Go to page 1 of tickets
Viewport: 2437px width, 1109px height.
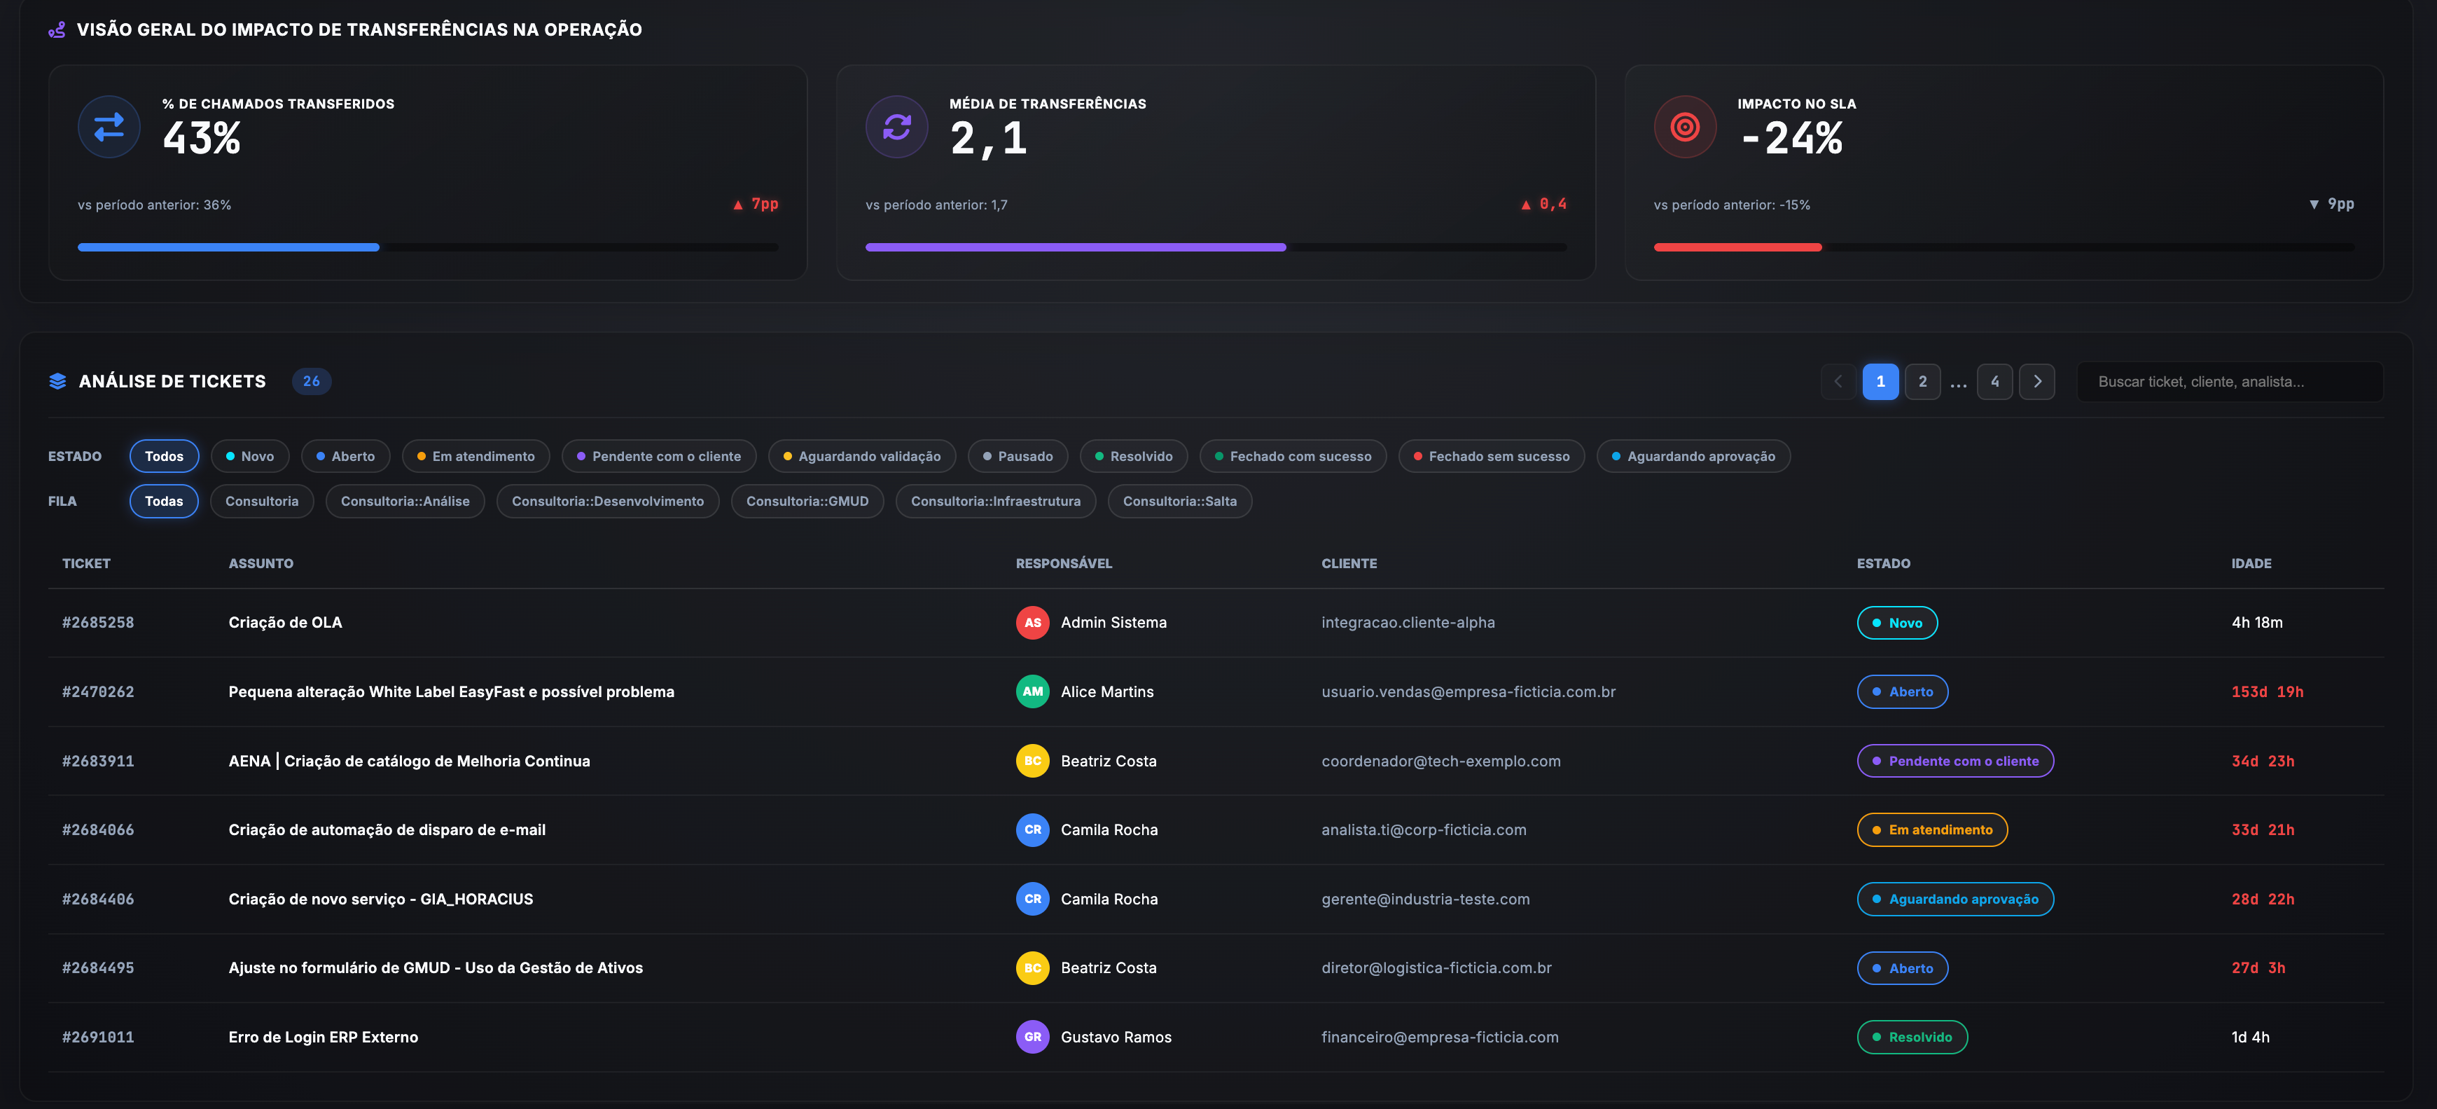[1880, 381]
